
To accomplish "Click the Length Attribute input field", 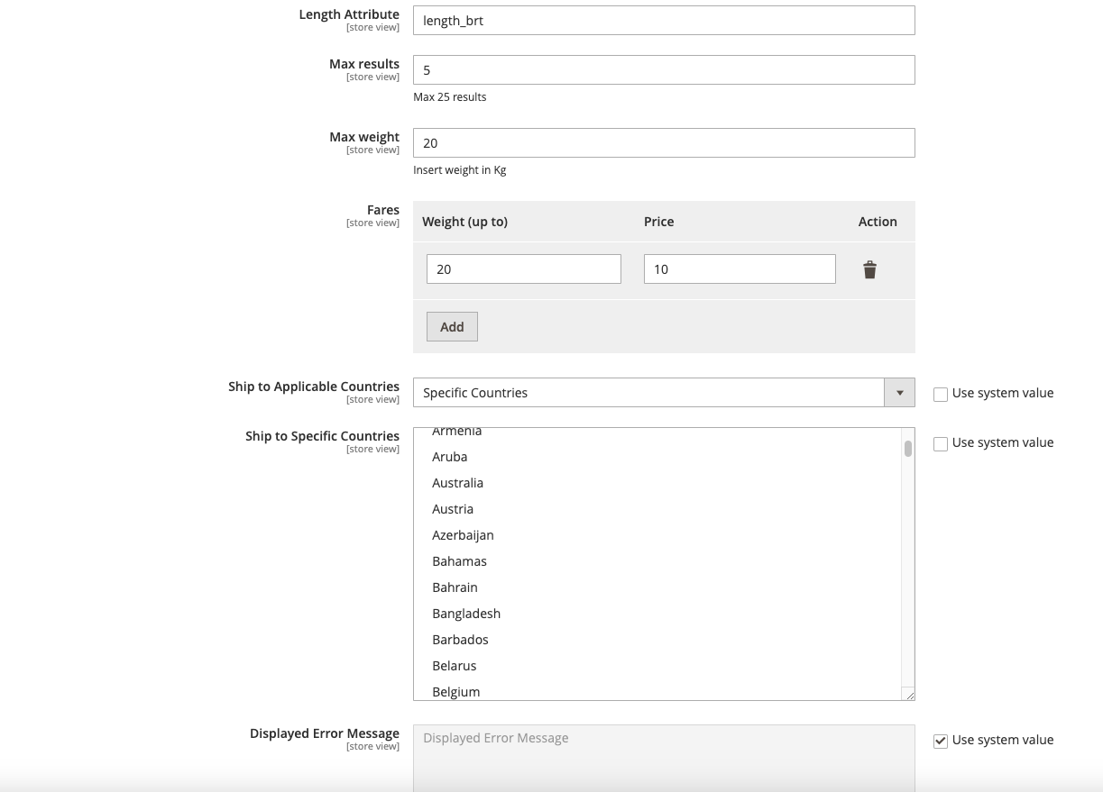I will [663, 21].
